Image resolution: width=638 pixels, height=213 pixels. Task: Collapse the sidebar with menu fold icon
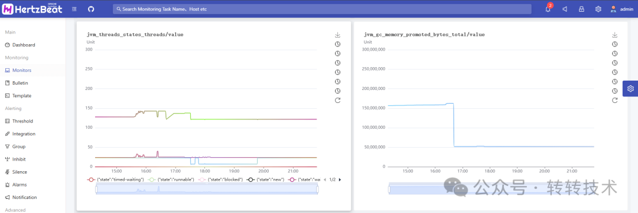click(74, 9)
